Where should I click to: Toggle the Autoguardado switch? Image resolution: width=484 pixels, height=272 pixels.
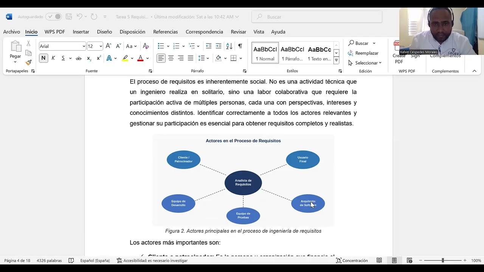pos(54,17)
